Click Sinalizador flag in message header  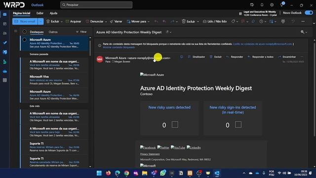[x=197, y=57]
